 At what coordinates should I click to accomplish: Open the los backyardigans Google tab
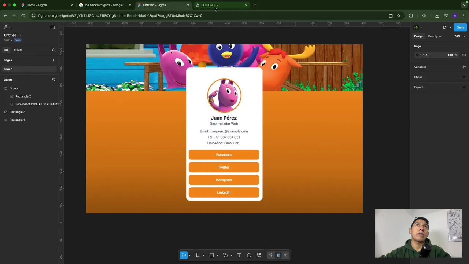click(x=105, y=5)
